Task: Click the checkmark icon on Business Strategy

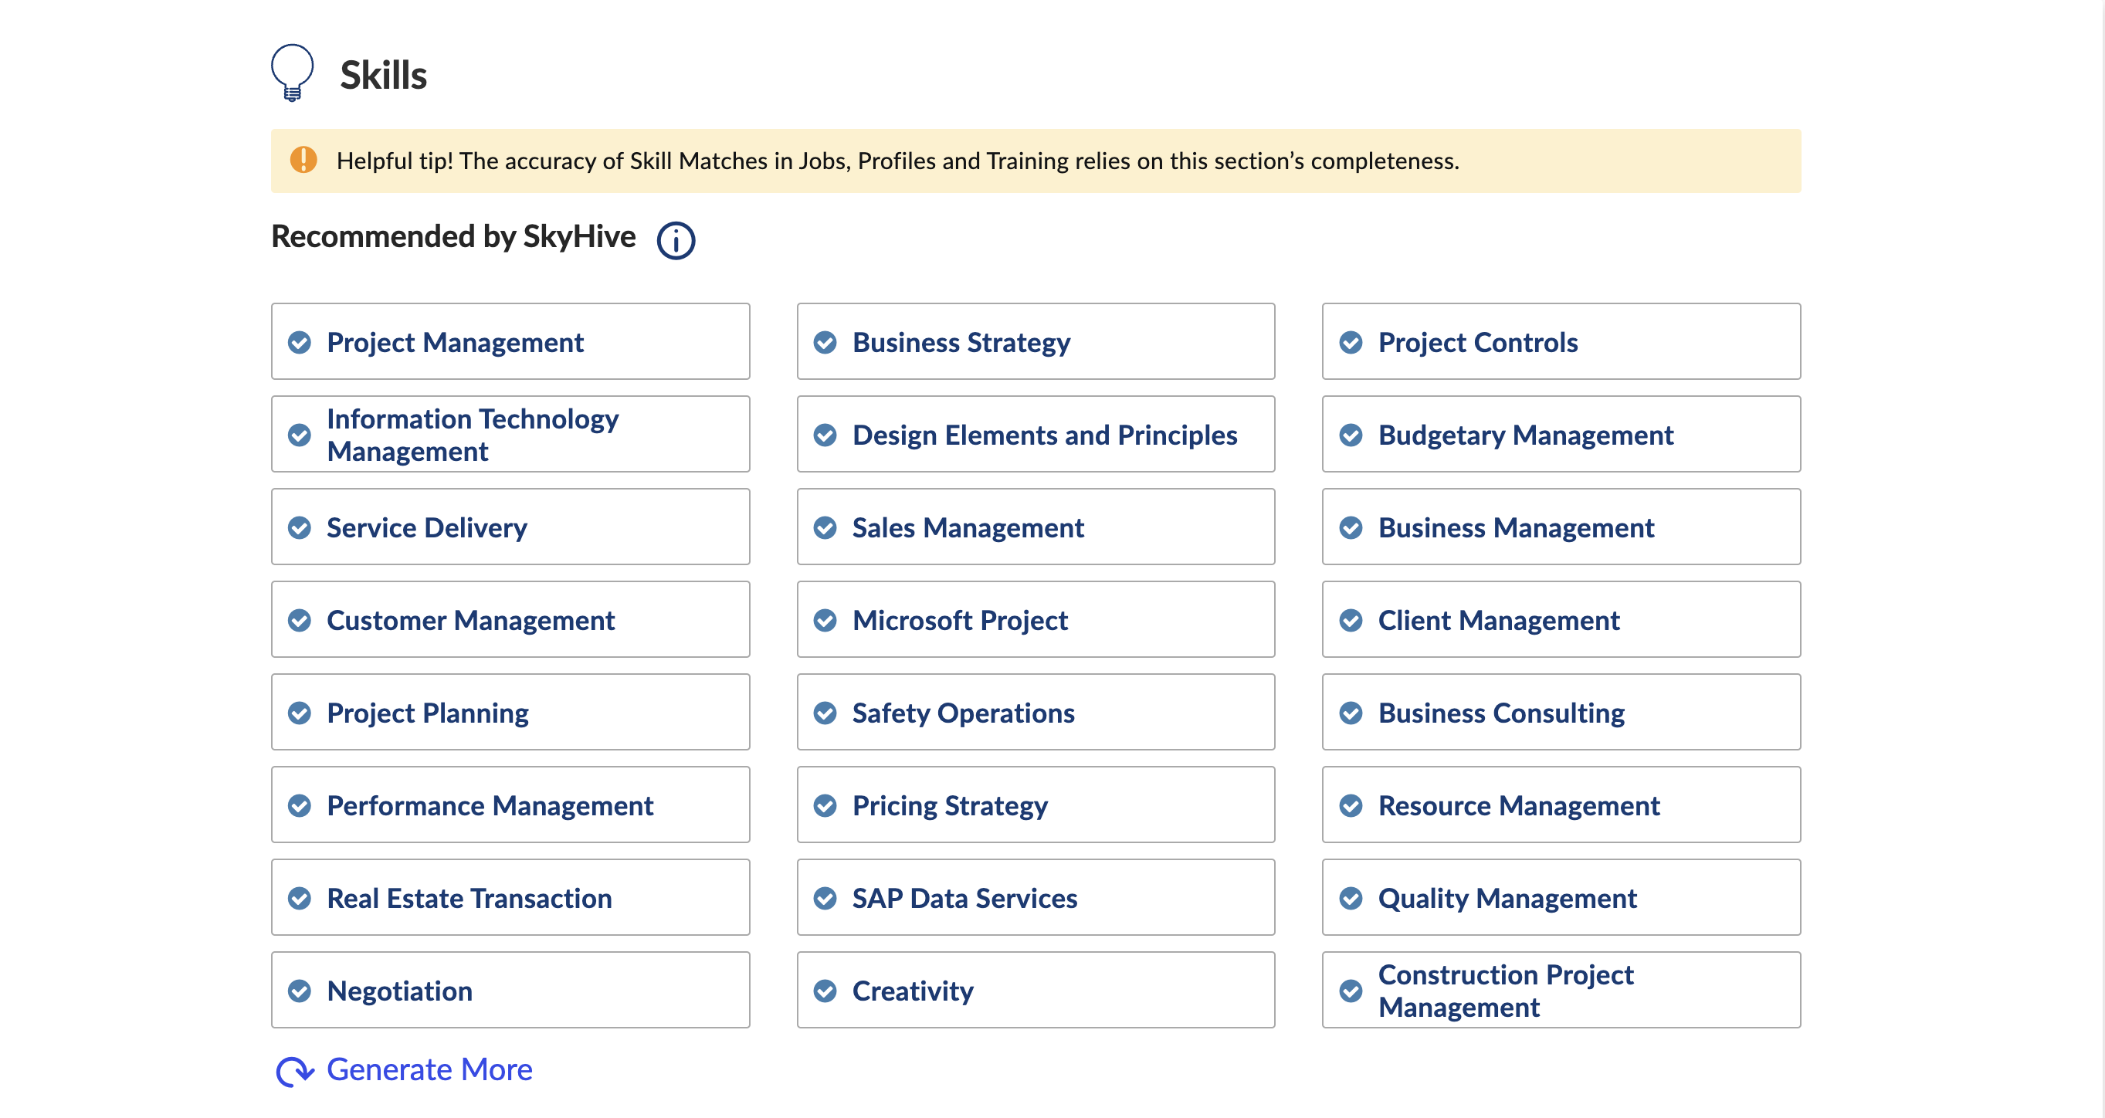Action: click(x=824, y=341)
